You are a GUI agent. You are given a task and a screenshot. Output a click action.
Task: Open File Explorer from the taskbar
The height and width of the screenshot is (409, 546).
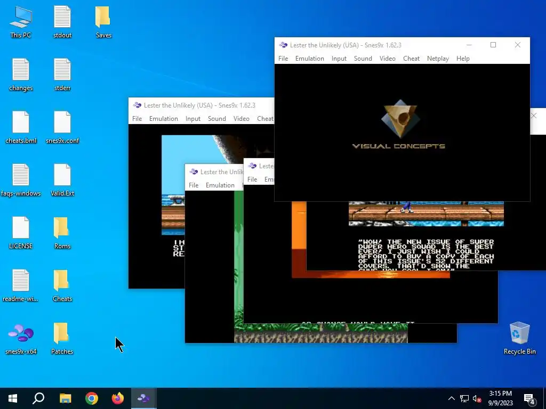(65, 398)
